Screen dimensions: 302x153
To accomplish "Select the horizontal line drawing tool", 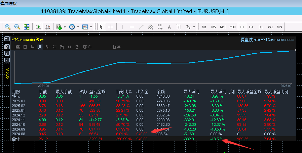I will 132,27.
